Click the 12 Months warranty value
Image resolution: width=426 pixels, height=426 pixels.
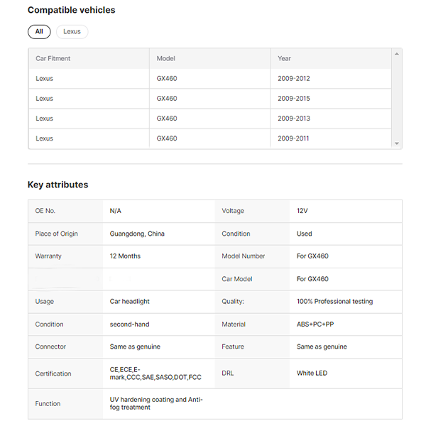(125, 256)
